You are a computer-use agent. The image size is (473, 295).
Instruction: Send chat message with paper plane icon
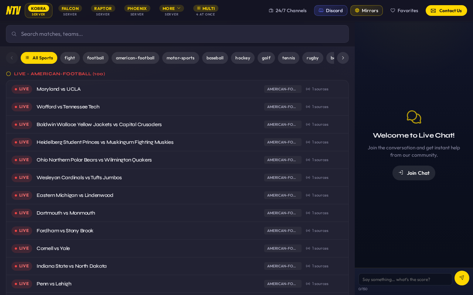point(462,278)
